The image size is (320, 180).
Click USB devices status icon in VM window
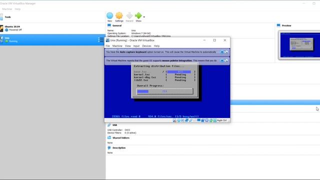[x=191, y=120]
